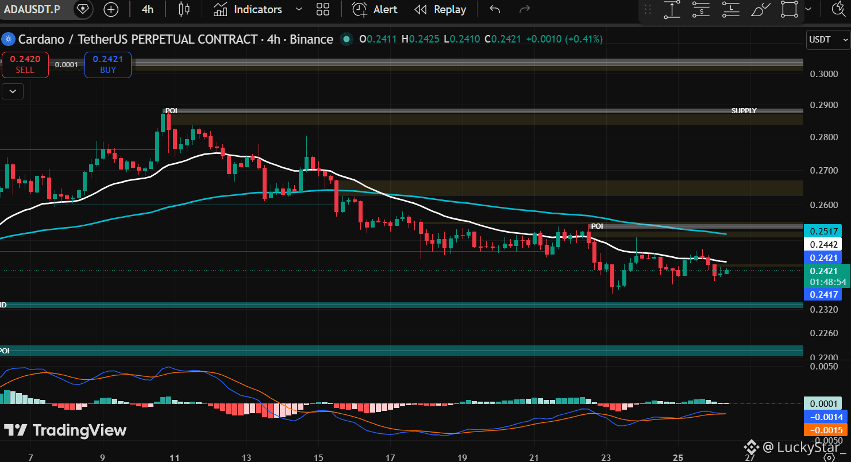
Task: Select the short position tool
Action: coord(701,9)
